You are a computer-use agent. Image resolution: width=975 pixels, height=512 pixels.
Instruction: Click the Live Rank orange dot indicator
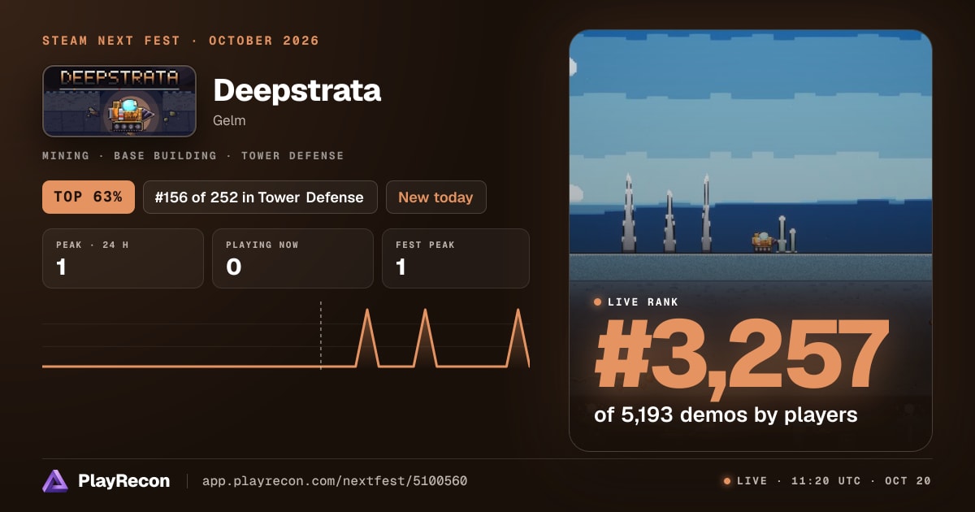click(597, 302)
